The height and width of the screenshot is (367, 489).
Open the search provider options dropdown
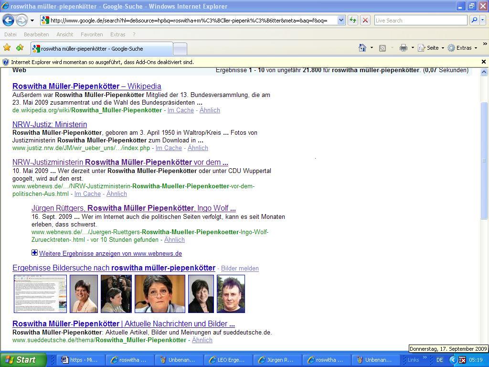pyautogui.click(x=483, y=21)
